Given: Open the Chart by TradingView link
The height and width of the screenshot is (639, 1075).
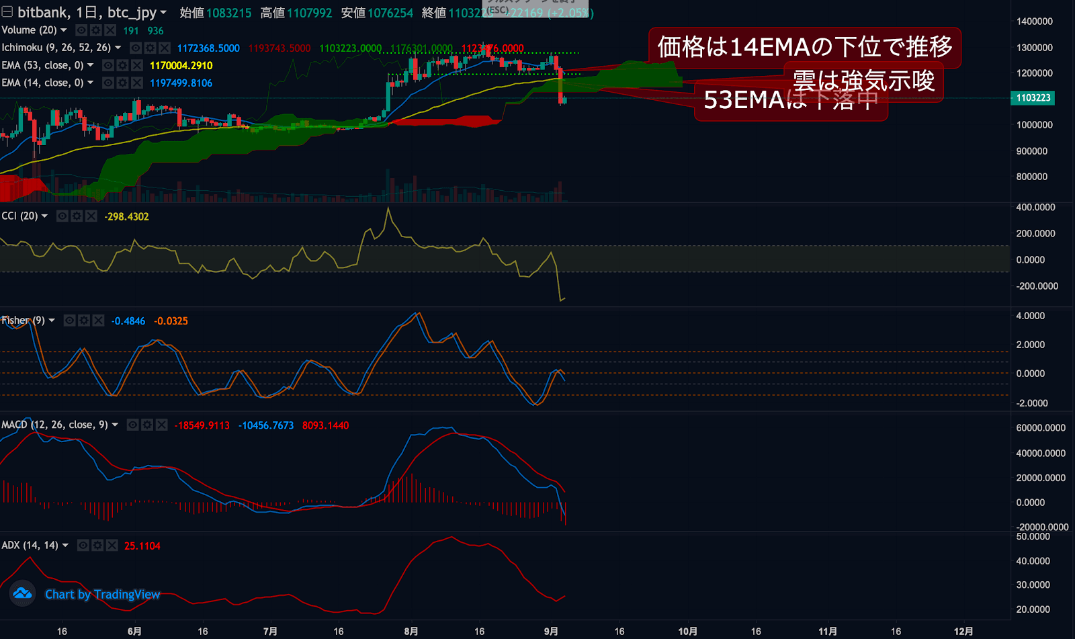Looking at the screenshot, I should pos(102,594).
